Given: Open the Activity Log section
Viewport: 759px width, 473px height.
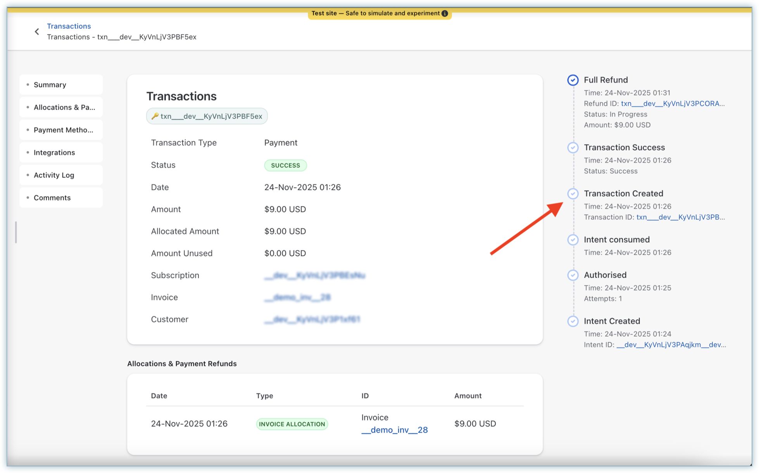Looking at the screenshot, I should click(x=61, y=175).
